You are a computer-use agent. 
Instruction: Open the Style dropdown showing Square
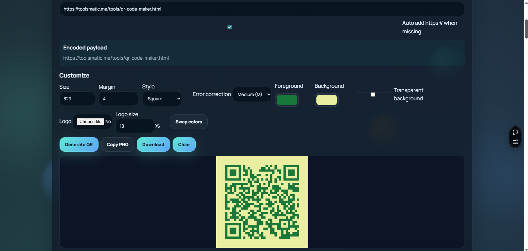[x=162, y=99]
